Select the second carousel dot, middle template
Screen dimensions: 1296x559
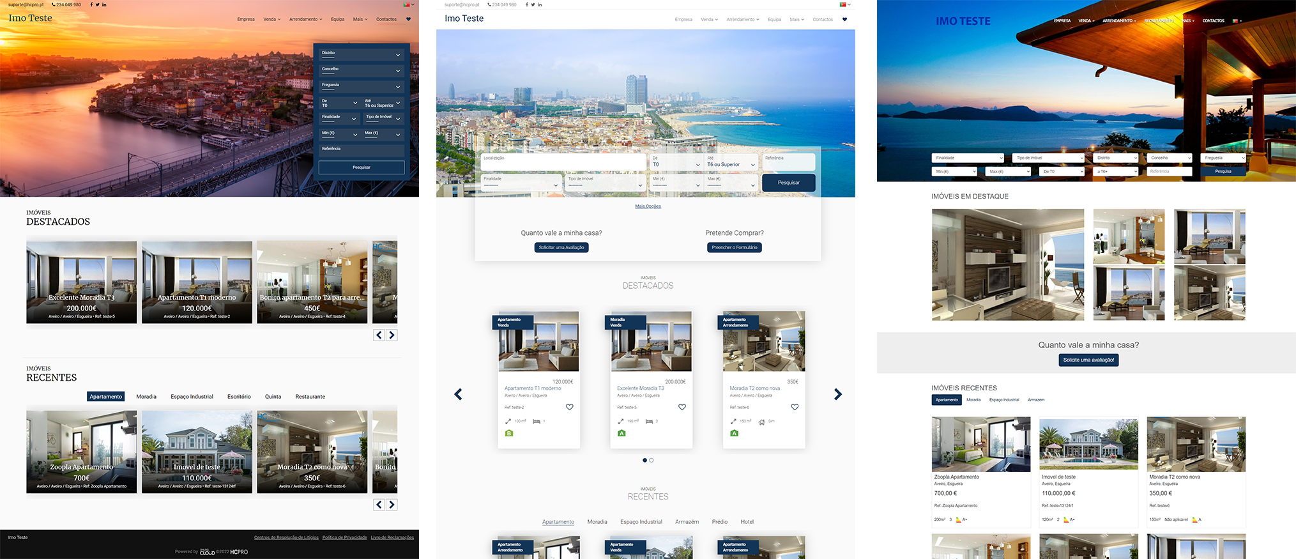coord(652,460)
